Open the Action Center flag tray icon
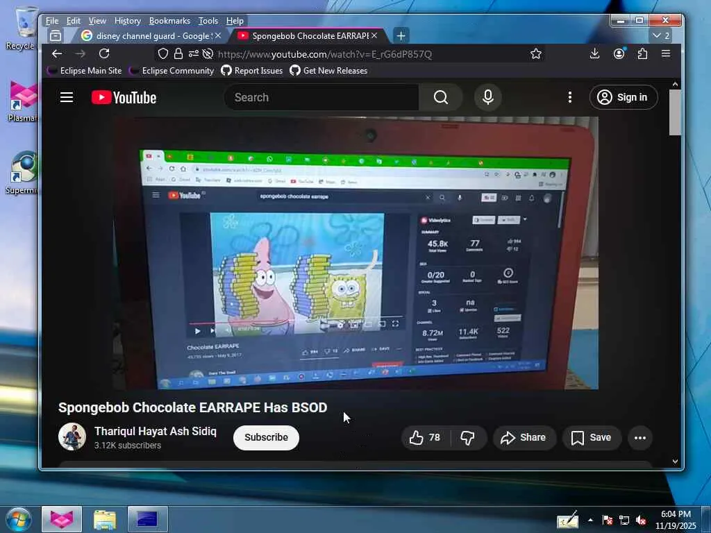The width and height of the screenshot is (711, 533). [607, 520]
